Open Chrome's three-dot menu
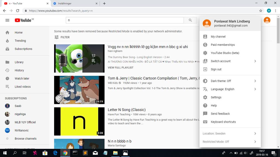 tap(276, 11)
